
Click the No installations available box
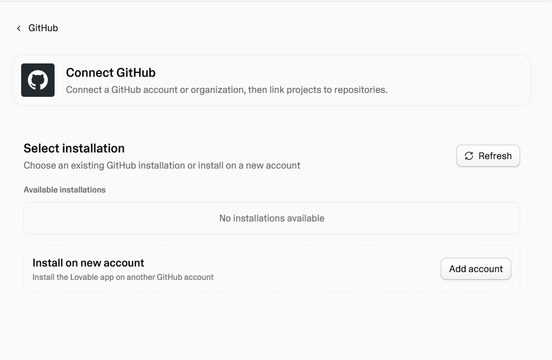point(271,218)
